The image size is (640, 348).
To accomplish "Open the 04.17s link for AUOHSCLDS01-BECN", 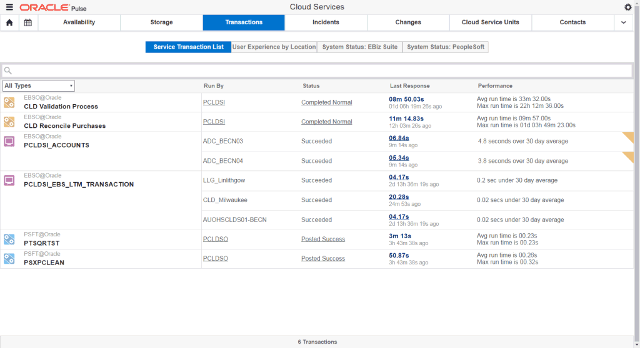I will (399, 217).
